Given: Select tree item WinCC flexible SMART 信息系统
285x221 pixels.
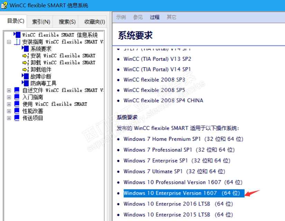Looking at the screenshot, I should (60, 35).
